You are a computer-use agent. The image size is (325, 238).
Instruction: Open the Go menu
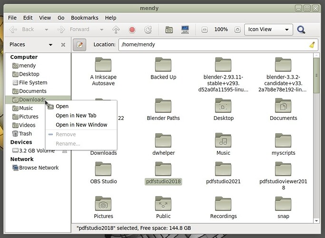[61, 18]
